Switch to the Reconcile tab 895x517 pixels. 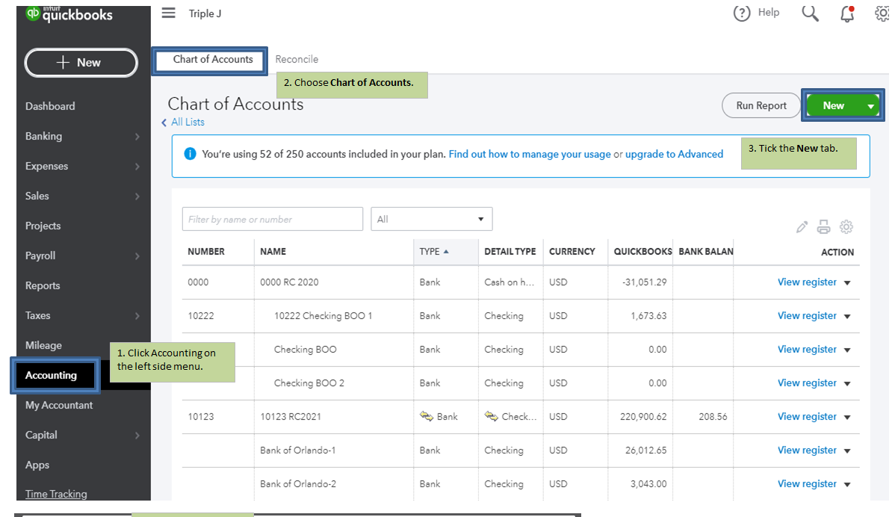pyautogui.click(x=297, y=59)
